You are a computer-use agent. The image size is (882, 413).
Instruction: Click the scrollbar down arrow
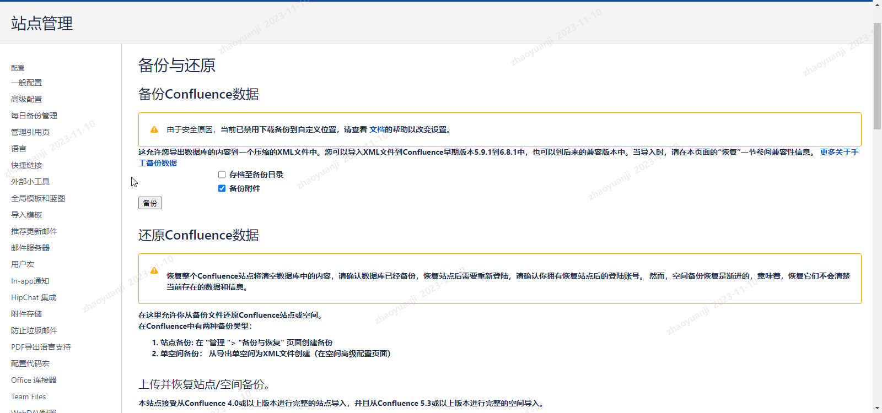click(x=877, y=408)
